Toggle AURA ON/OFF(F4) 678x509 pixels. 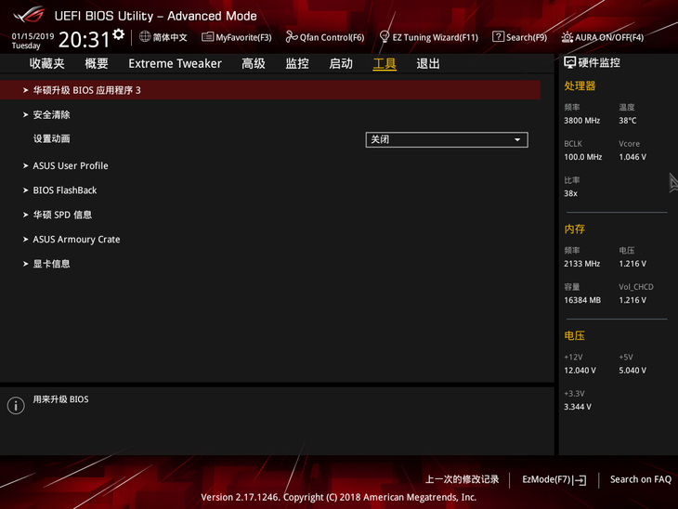(603, 37)
